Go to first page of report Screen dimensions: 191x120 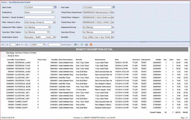click(x=3, y=44)
